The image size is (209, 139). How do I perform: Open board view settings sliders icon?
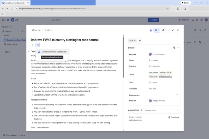[200, 42]
